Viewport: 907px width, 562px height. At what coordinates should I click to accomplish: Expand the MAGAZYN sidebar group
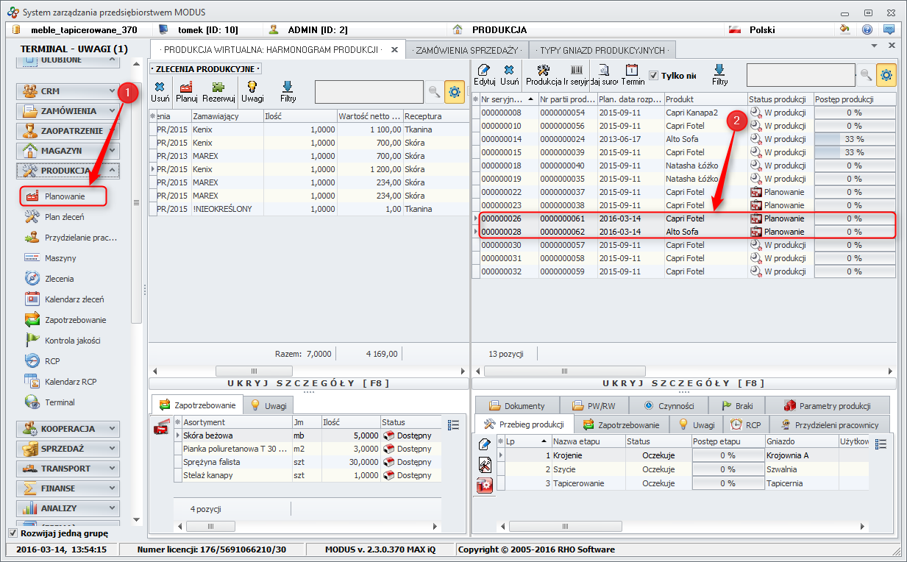(x=68, y=151)
